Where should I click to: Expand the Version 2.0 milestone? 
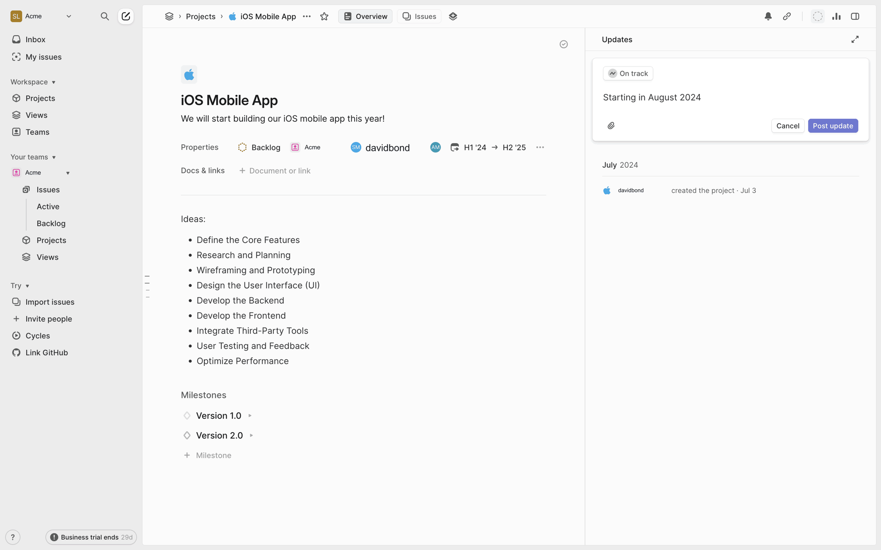click(x=251, y=435)
